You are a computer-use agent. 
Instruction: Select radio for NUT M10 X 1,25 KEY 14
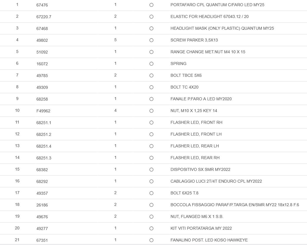(151, 111)
